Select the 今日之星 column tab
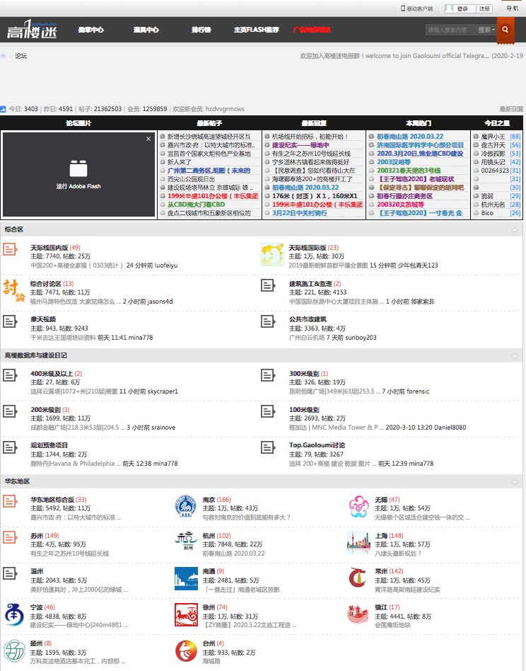Image resolution: width=526 pixels, height=671 pixels. point(497,123)
